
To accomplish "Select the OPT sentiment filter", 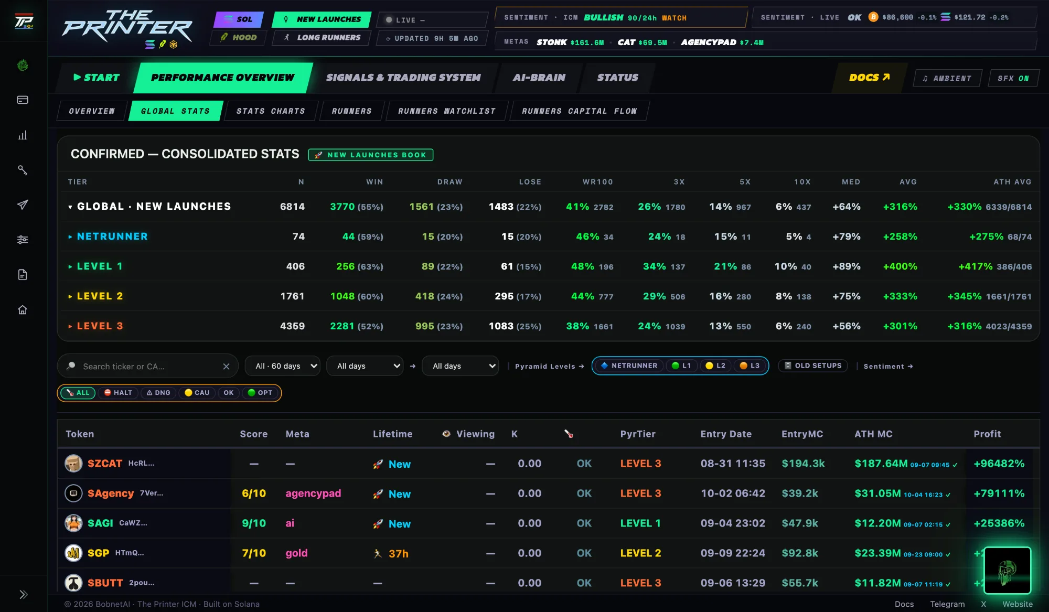I will pyautogui.click(x=260, y=393).
